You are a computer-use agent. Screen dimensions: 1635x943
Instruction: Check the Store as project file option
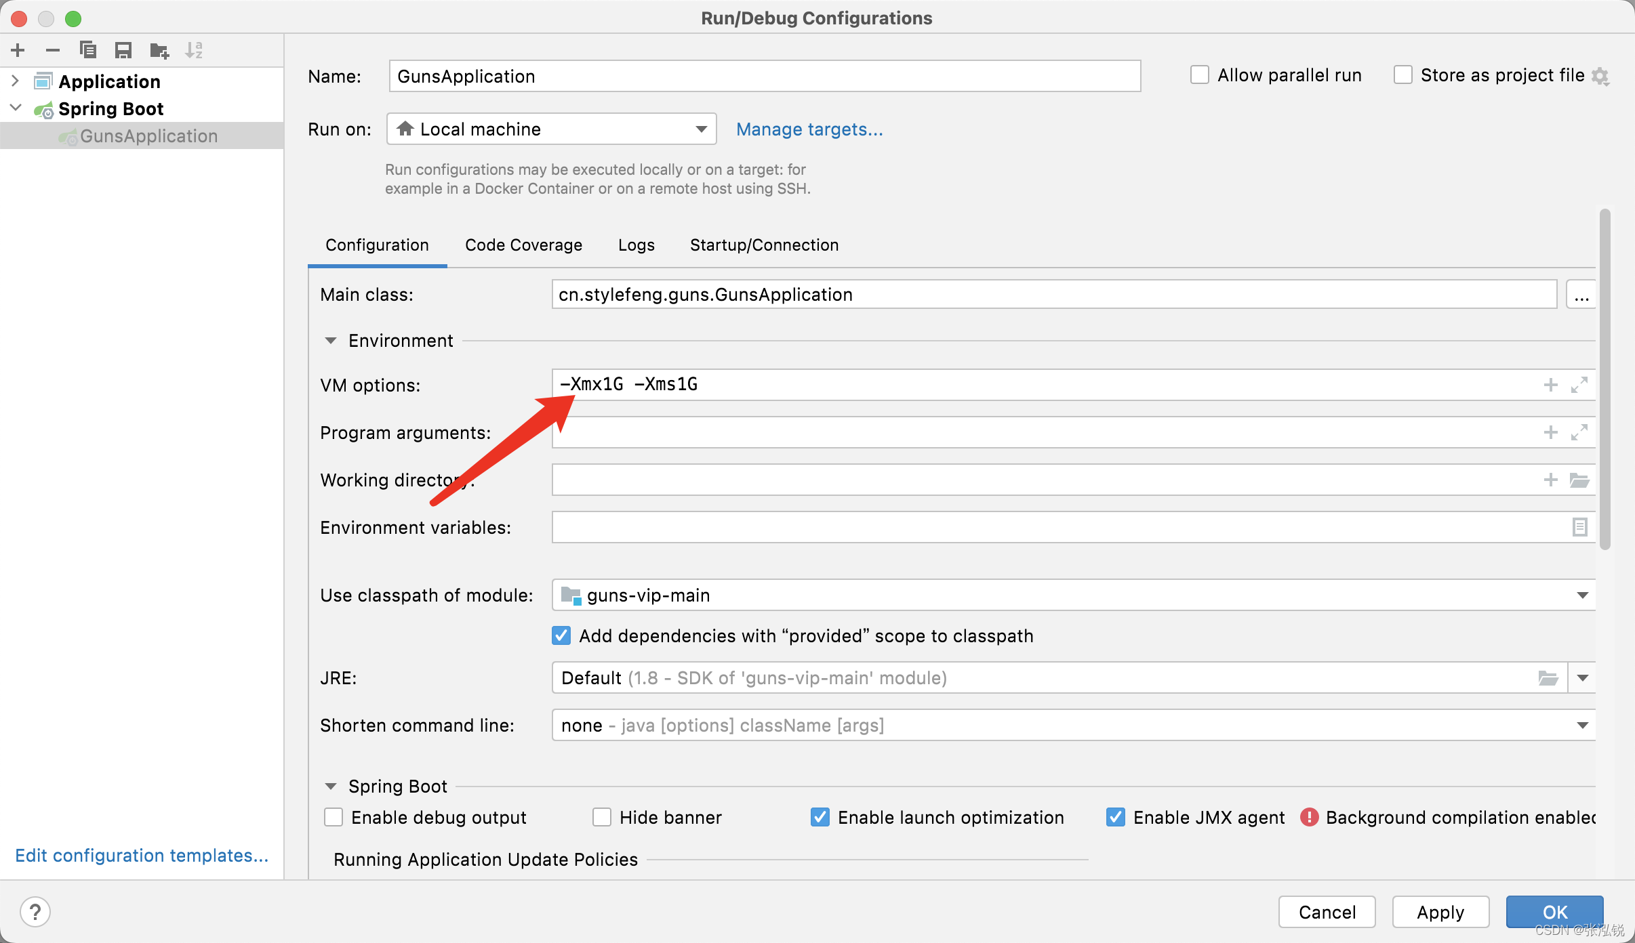tap(1403, 75)
